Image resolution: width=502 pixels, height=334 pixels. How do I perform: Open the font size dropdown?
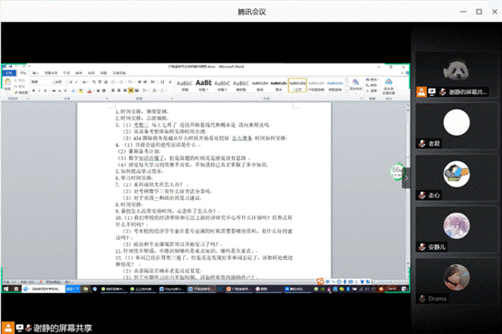[x=60, y=82]
